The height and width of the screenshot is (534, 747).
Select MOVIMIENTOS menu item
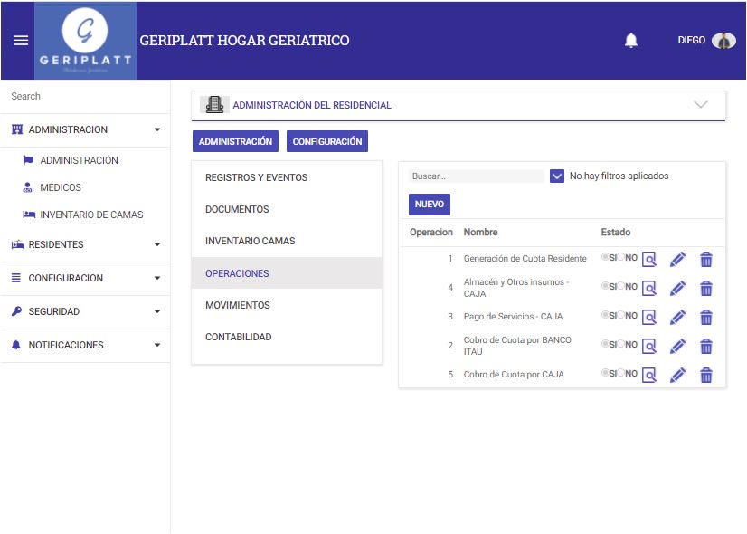click(x=287, y=305)
